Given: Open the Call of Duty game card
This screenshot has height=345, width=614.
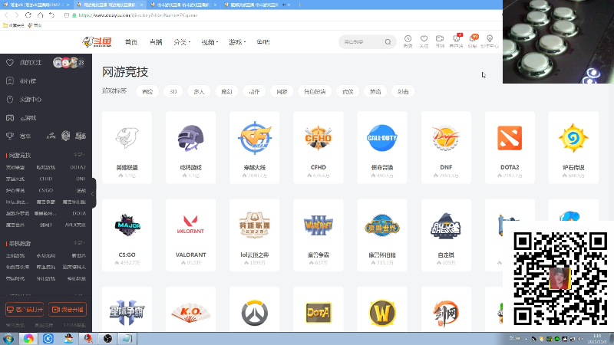Looking at the screenshot, I should (382, 147).
